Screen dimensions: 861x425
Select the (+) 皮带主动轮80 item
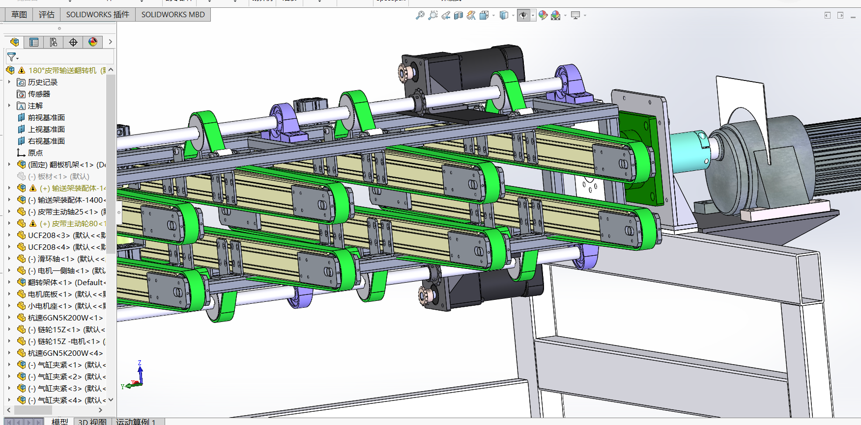(x=73, y=224)
